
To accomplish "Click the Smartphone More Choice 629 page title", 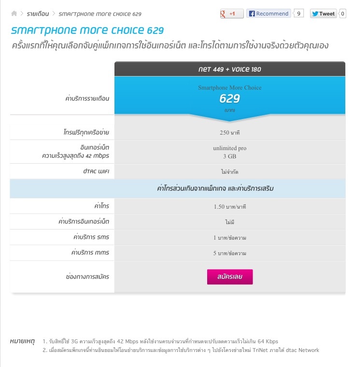I will click(x=87, y=31).
